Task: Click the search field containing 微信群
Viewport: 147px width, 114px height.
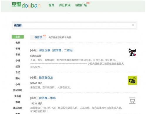Action: tap(75, 25)
